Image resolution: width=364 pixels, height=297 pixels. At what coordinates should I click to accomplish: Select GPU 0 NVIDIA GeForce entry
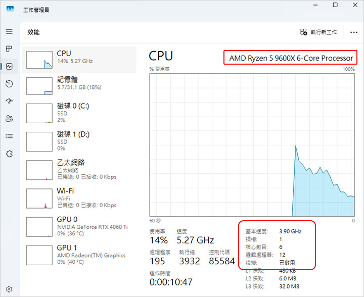(79, 227)
